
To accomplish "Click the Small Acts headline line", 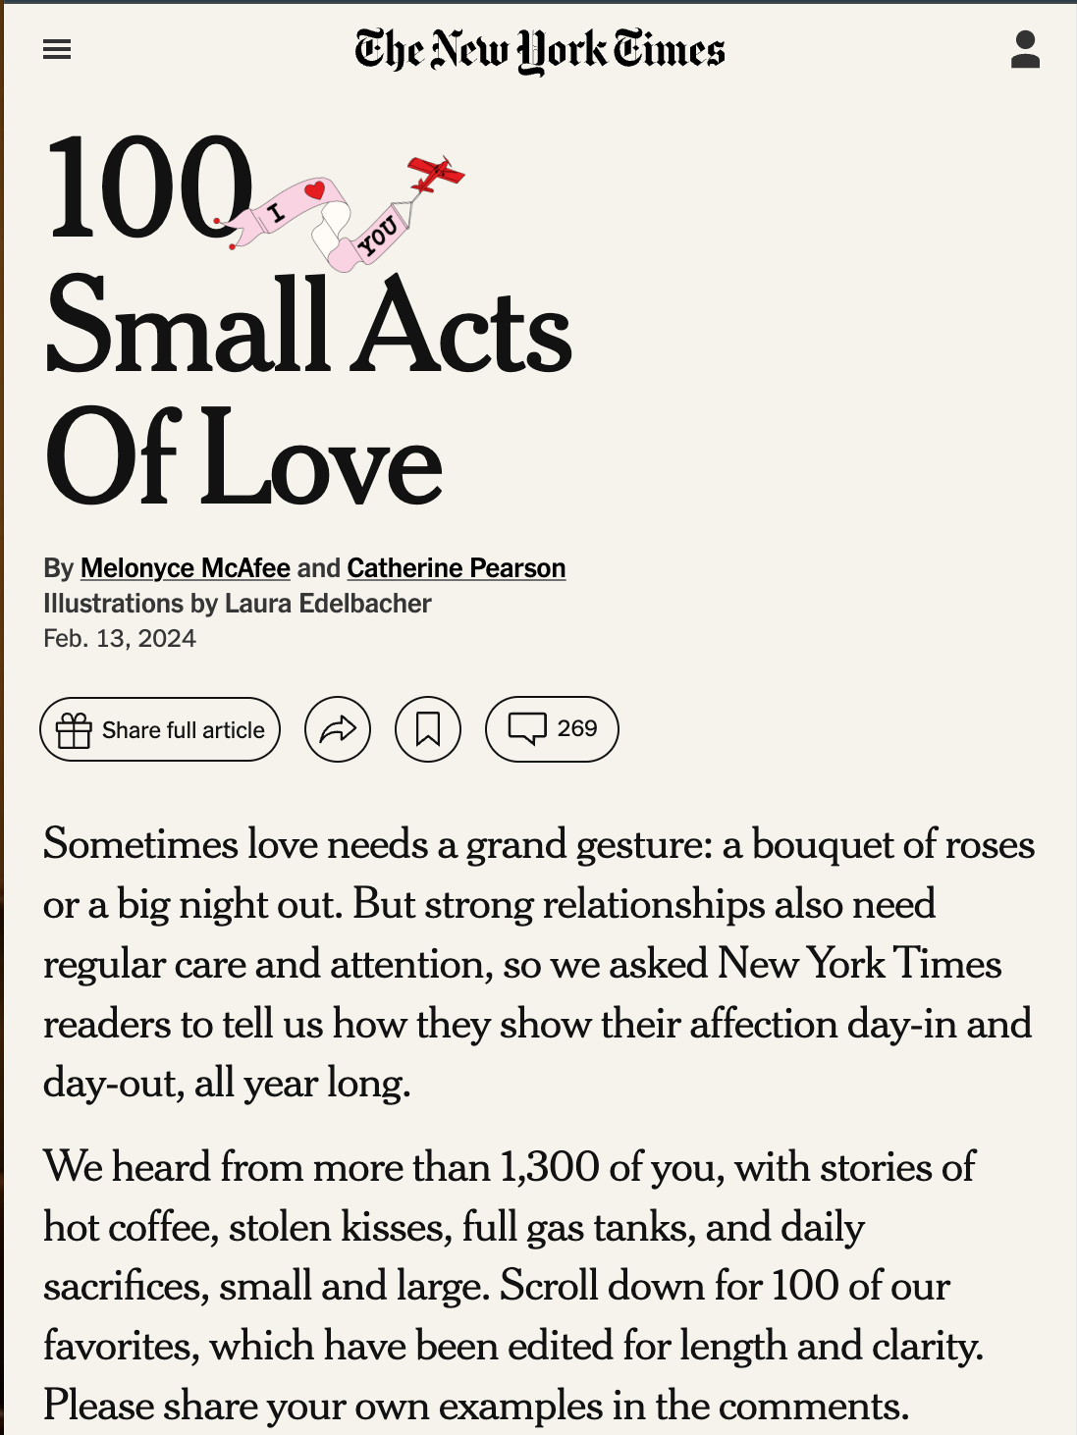I will point(308,325).
